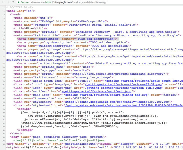Click the <!DOCTYPE html> line
Viewport: 183px width, 150px height.
click(19, 7)
